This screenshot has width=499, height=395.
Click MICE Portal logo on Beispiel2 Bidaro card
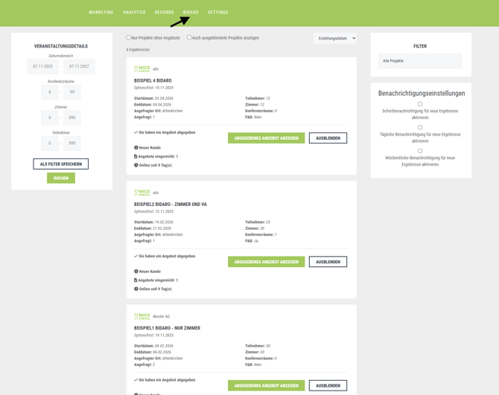142,193
